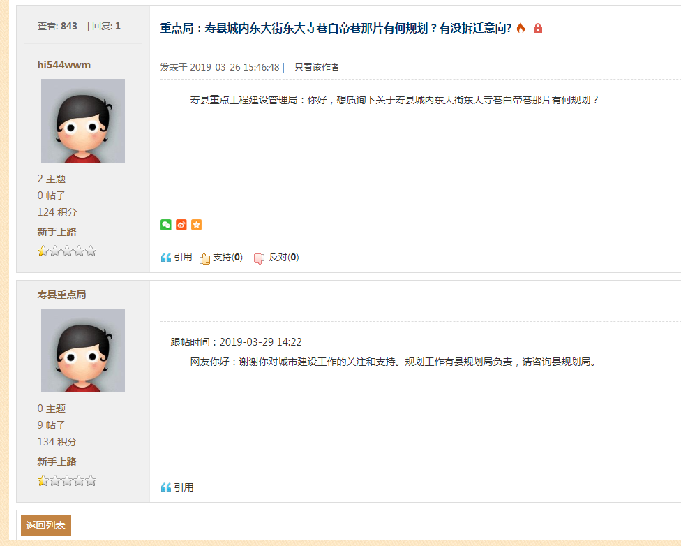Image resolution: width=681 pixels, height=546 pixels.
Task: Open the post title link
Action: [x=336, y=28]
